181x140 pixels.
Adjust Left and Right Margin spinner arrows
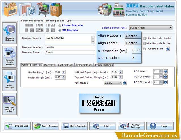(x=121, y=72)
